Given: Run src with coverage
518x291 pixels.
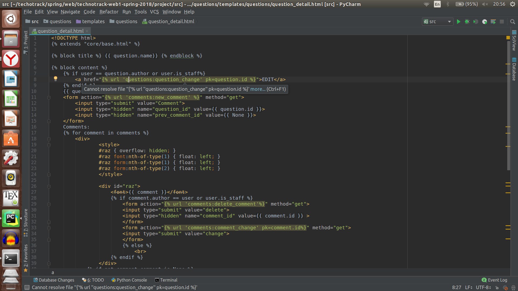Looking at the screenshot, I should 476,22.
